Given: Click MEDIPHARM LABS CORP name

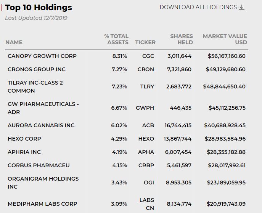Looking at the screenshot, I should (42, 204).
